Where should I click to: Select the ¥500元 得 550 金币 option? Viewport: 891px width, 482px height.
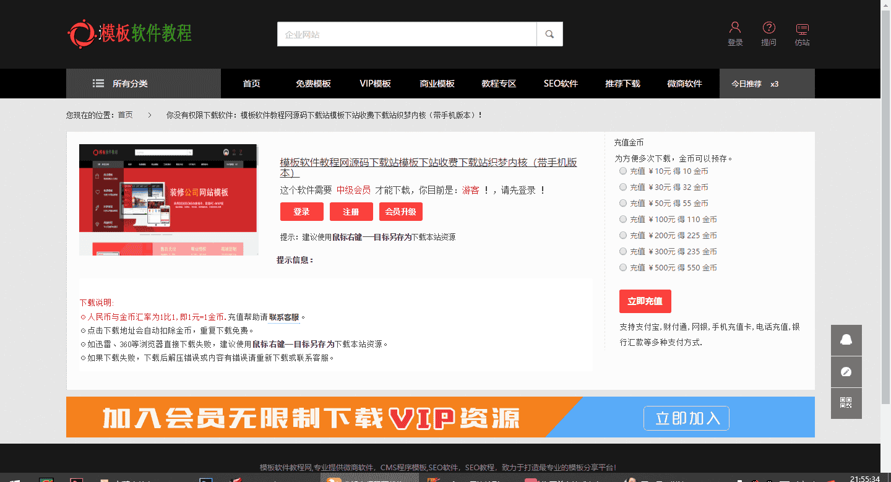point(623,267)
